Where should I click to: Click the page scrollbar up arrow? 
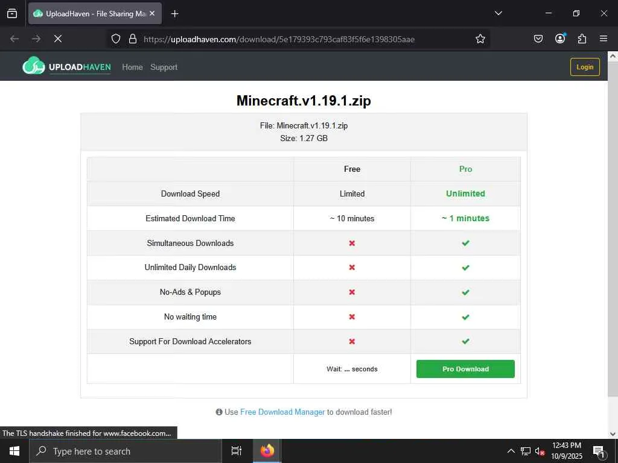[613, 56]
